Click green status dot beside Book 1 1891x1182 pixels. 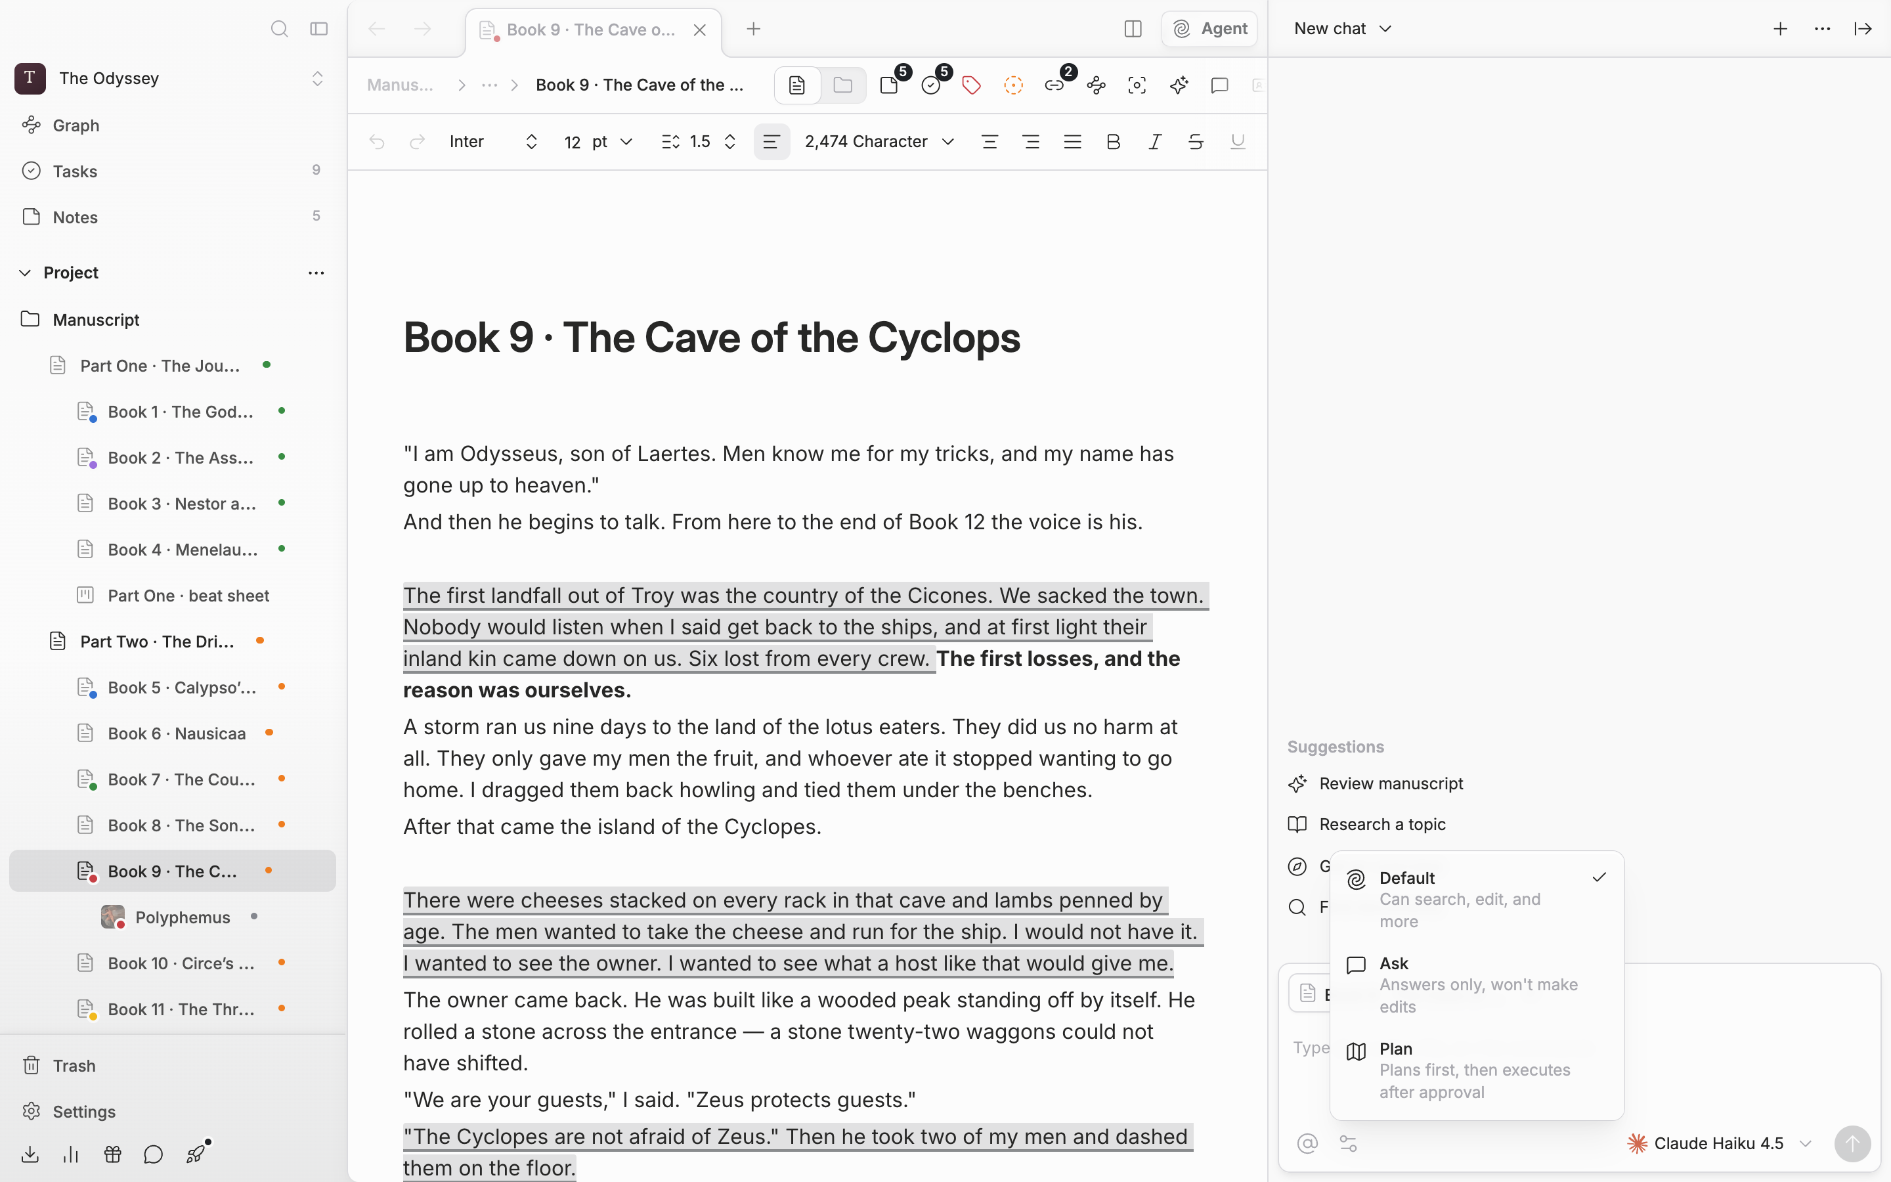(281, 410)
